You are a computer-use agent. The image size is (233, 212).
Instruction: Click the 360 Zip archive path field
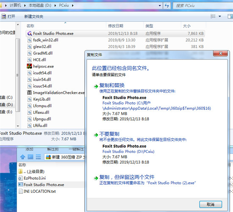[x=64, y=157]
